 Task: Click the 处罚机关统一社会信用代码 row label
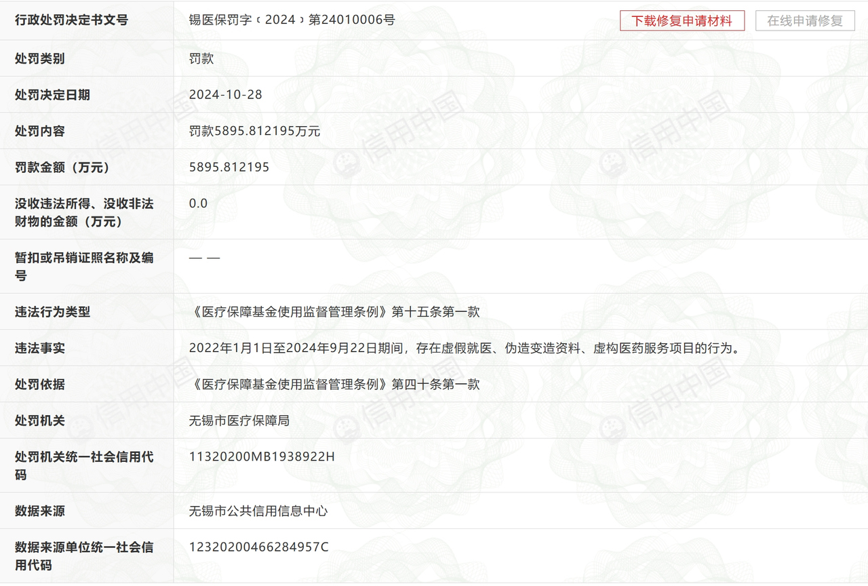tap(84, 465)
